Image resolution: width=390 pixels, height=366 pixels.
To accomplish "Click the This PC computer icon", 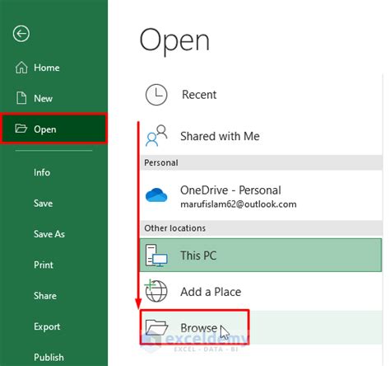I will click(x=156, y=256).
